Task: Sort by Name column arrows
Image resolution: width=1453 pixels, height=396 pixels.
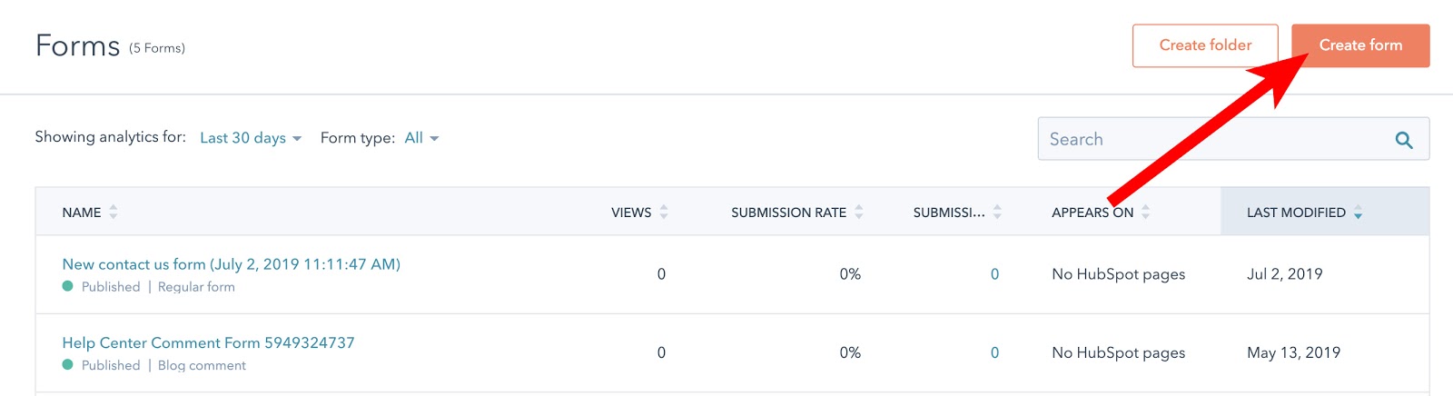Action: (114, 213)
